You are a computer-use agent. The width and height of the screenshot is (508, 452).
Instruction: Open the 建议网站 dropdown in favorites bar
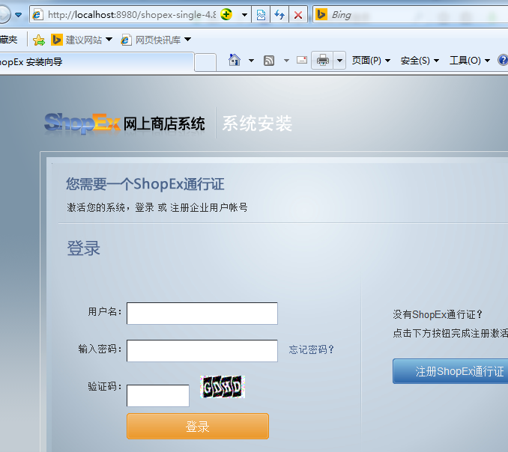coord(109,40)
